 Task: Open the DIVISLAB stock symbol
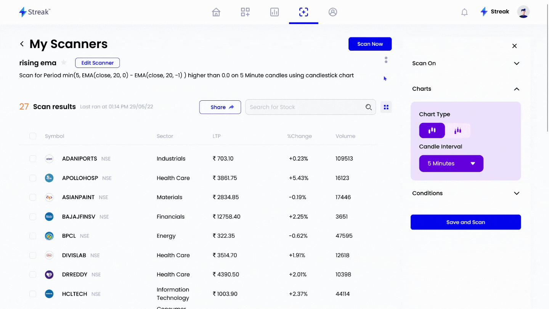(74, 255)
